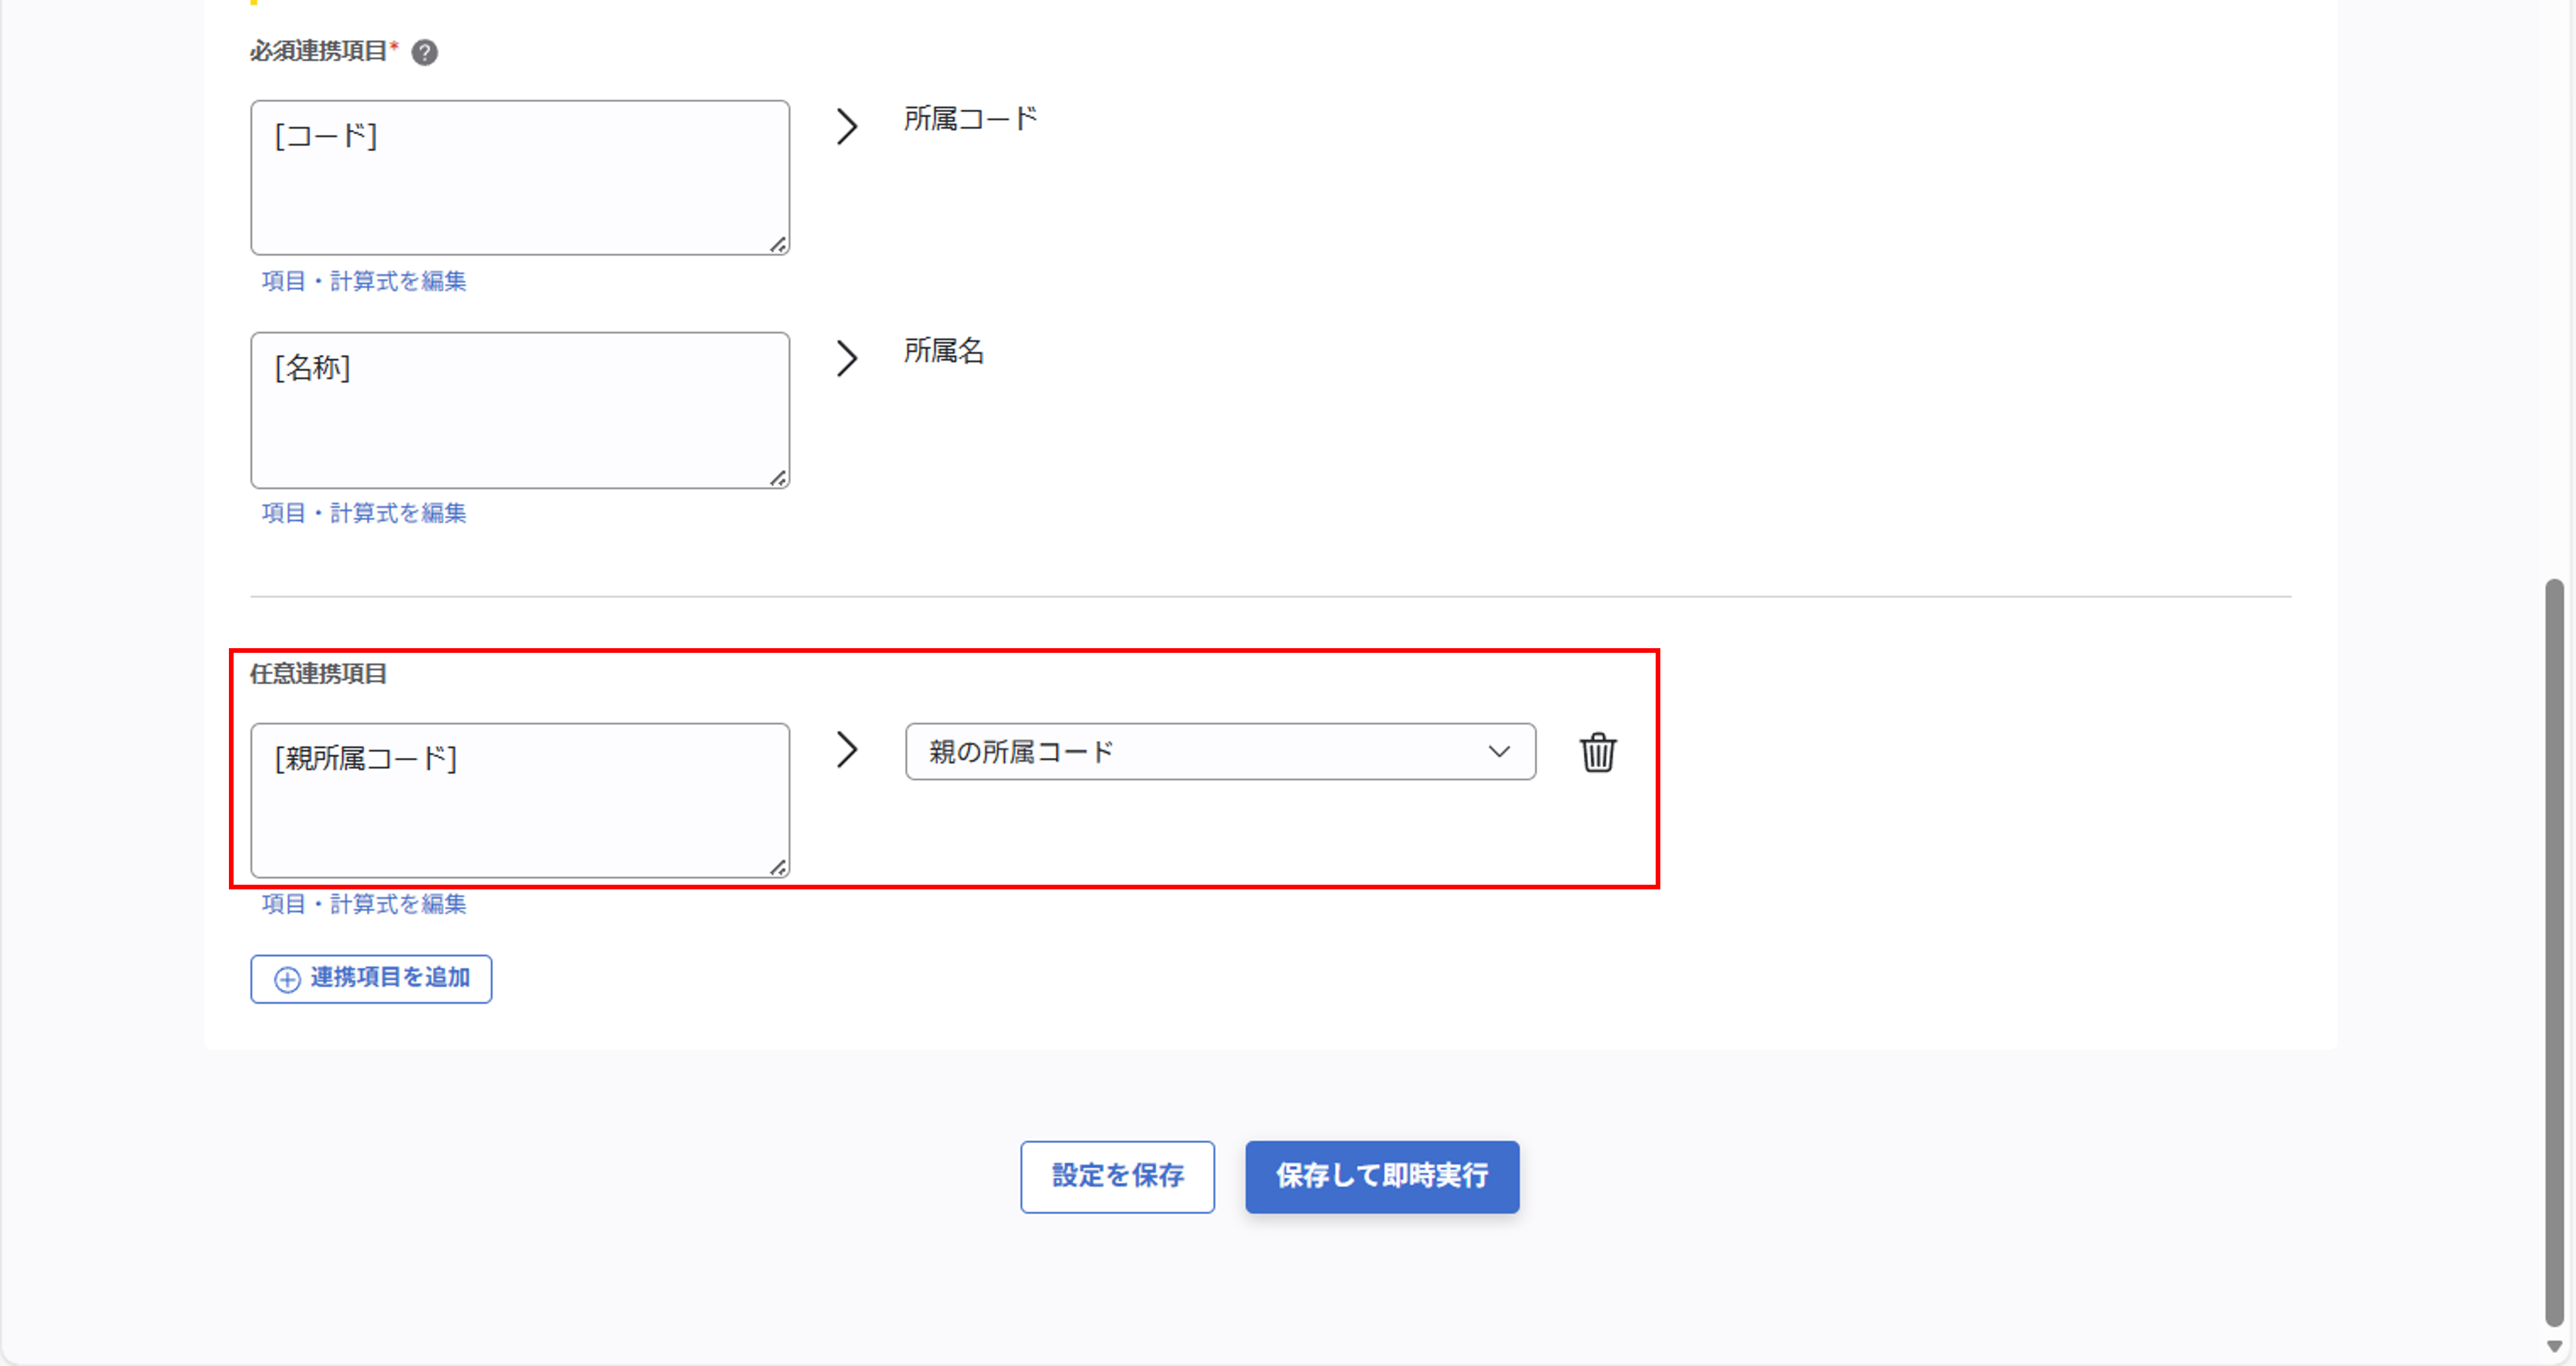Click the 保存して即時実行 button
The width and height of the screenshot is (2576, 1366).
(x=1382, y=1176)
